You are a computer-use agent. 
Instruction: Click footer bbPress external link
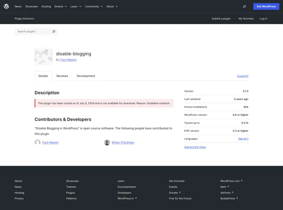[x=227, y=192]
